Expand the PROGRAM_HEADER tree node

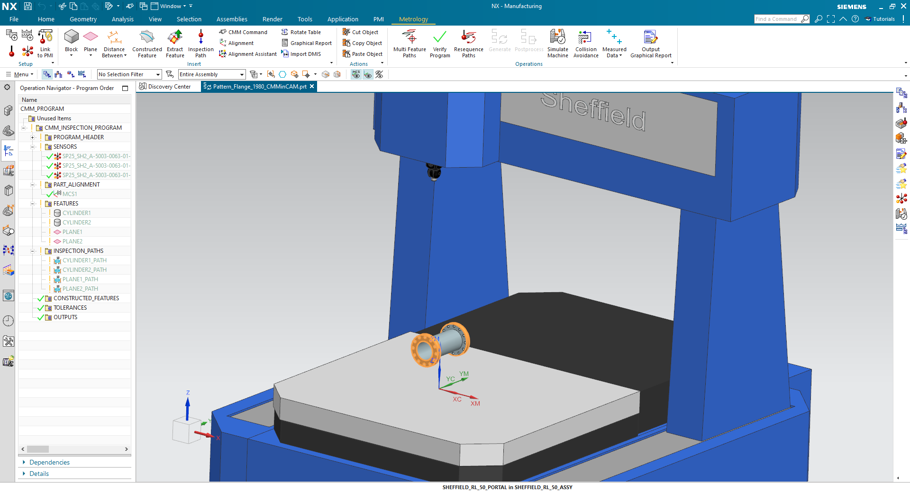pos(33,137)
